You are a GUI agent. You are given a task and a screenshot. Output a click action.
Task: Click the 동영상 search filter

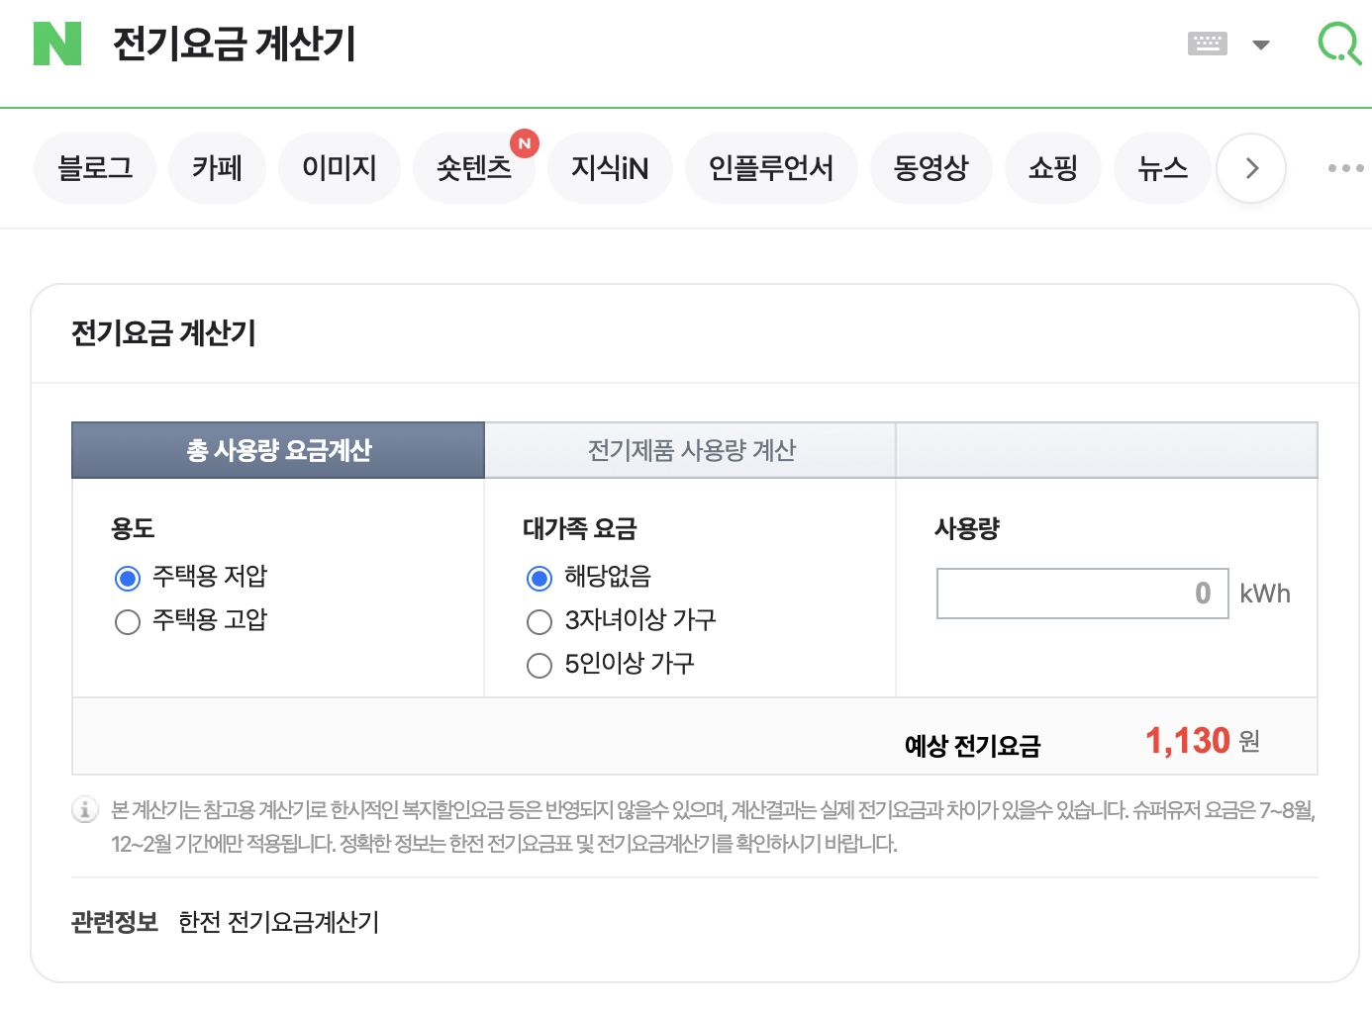pyautogui.click(x=931, y=168)
